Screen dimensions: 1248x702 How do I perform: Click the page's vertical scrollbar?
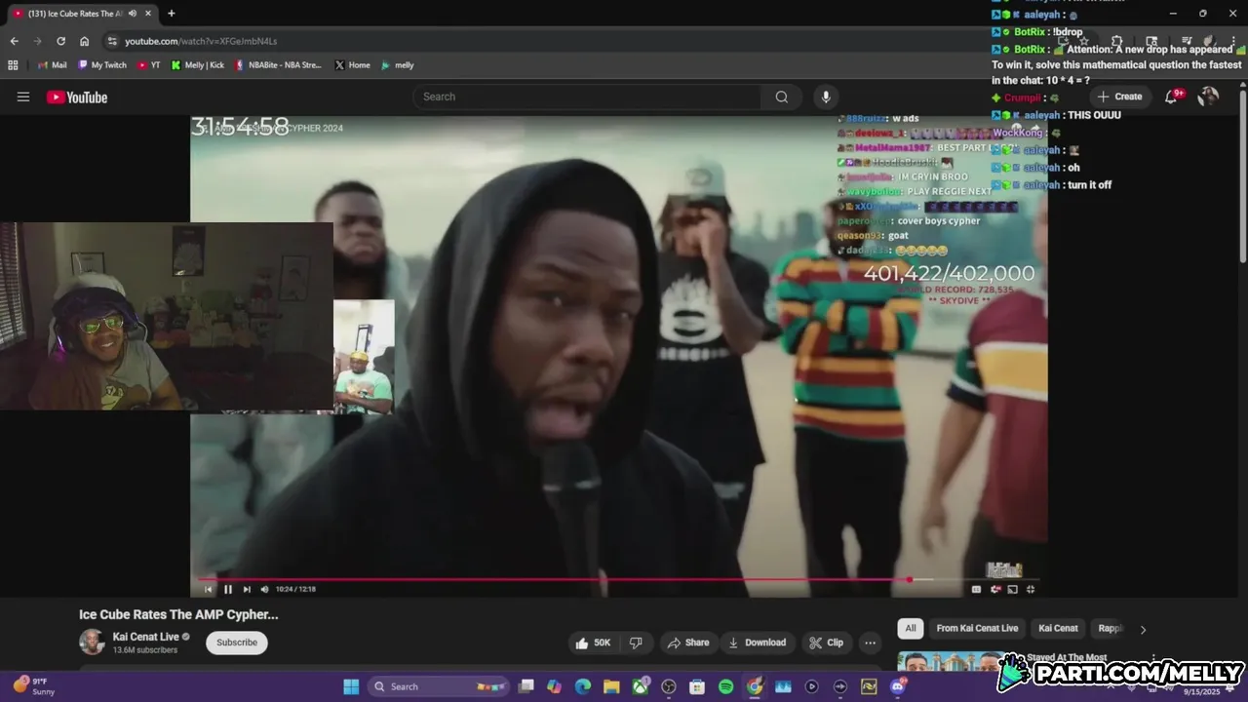1242,175
